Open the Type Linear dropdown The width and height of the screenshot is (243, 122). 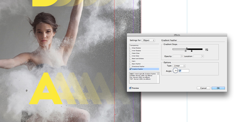click(x=179, y=66)
